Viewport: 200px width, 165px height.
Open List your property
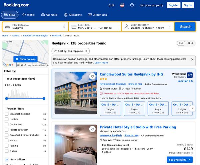(x=151, y=5)
